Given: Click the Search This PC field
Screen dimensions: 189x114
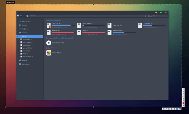Looking at the screenshot, I should click(x=156, y=16).
